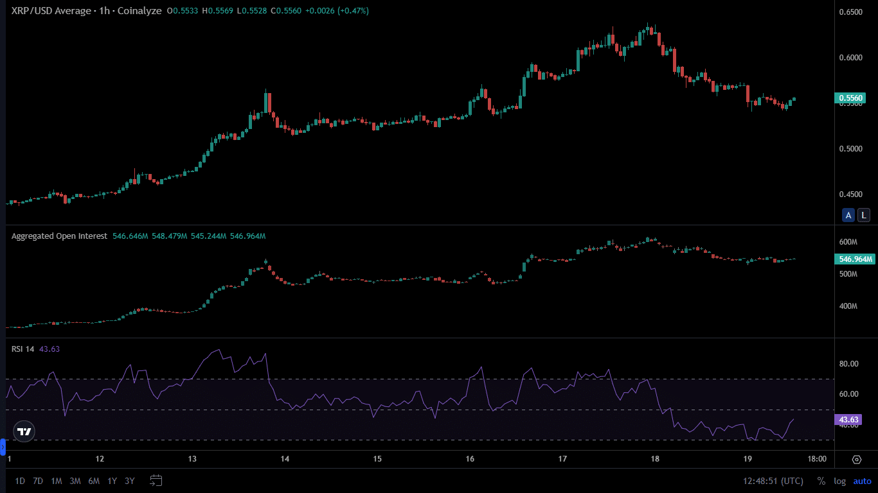Click date 16 on time axis

coord(470,460)
